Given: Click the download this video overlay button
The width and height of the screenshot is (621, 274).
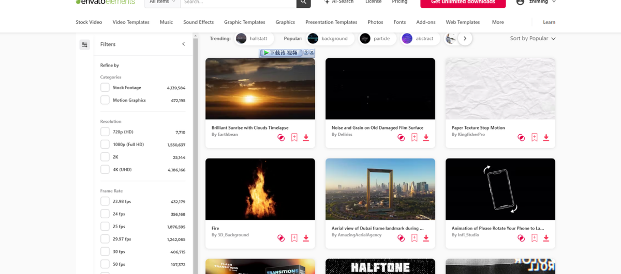Looking at the screenshot, I should pos(281,53).
